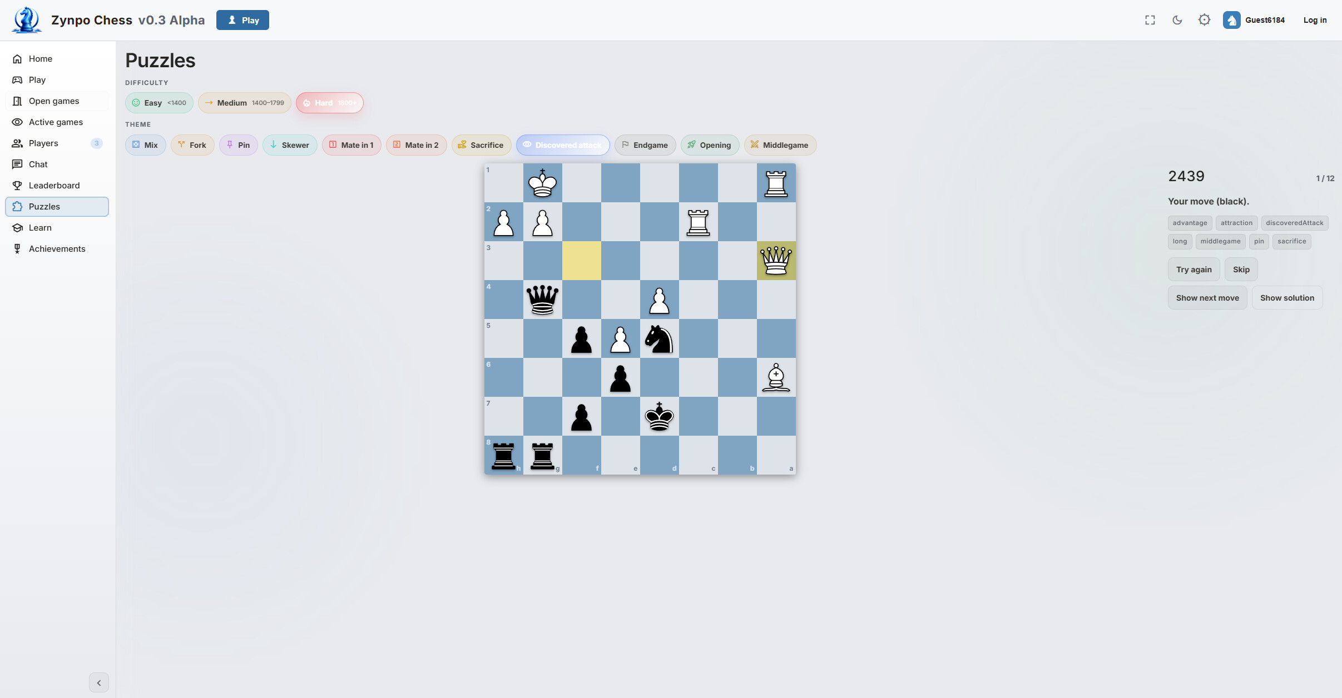The width and height of the screenshot is (1342, 698).
Task: Open Home in the sidebar
Action: click(57, 59)
